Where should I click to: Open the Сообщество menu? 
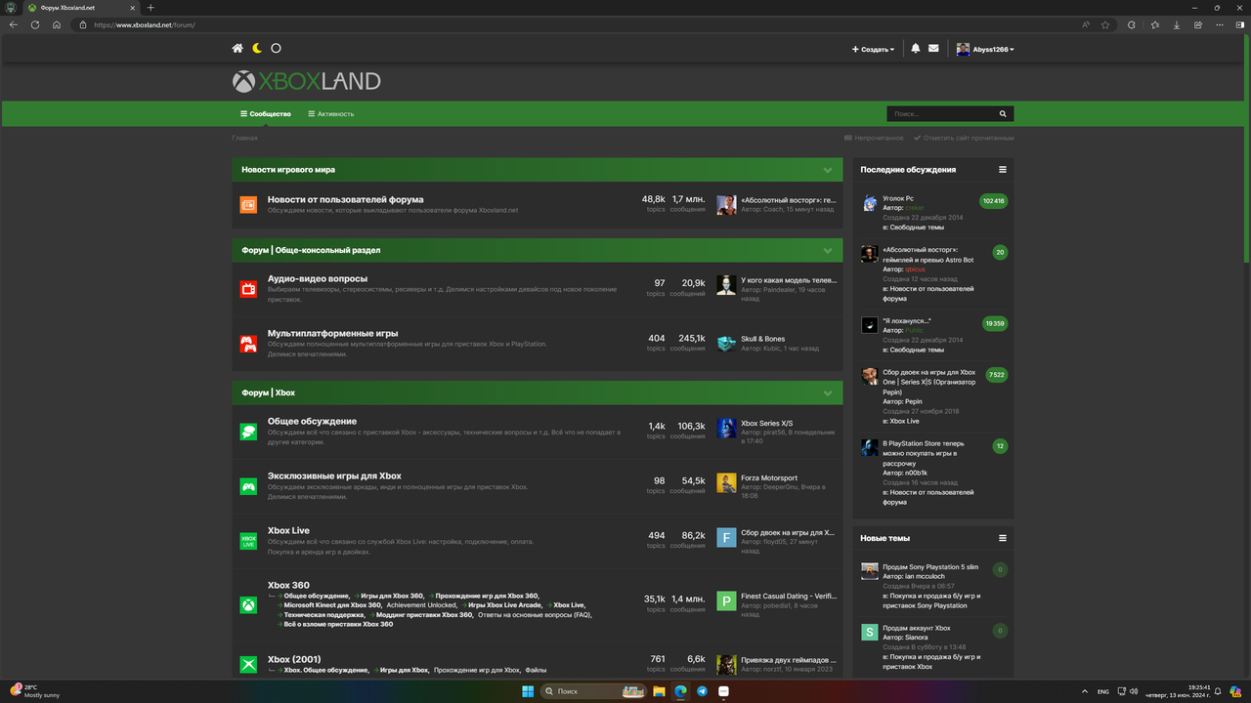point(266,113)
